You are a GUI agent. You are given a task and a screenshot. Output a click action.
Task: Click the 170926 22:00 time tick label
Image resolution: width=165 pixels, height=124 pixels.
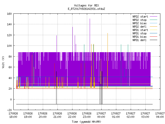(x=72, y=115)
